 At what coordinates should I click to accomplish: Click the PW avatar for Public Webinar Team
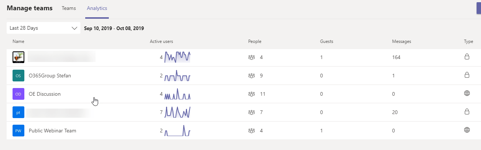(x=18, y=131)
